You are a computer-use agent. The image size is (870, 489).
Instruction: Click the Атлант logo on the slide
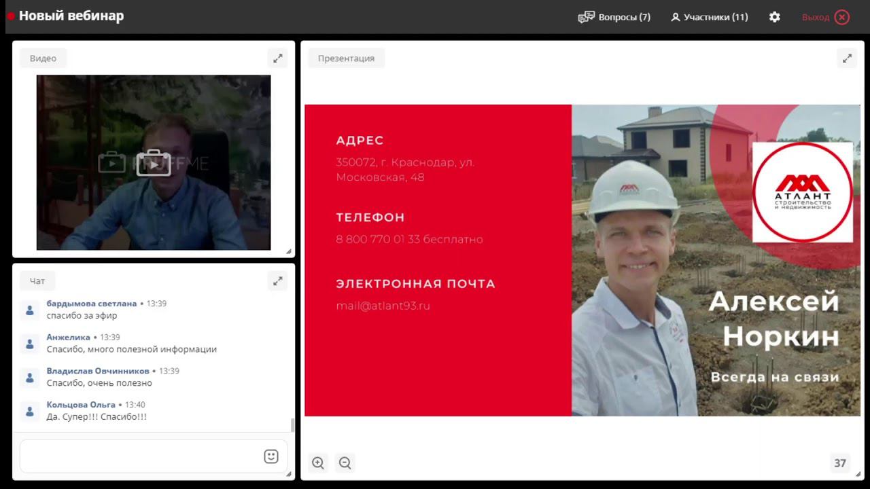pos(802,192)
